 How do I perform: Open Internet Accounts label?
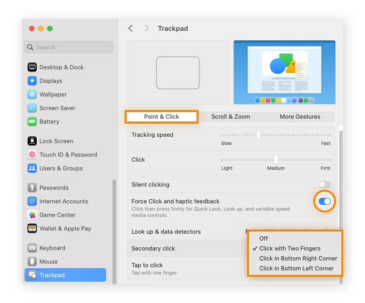[x=64, y=201]
